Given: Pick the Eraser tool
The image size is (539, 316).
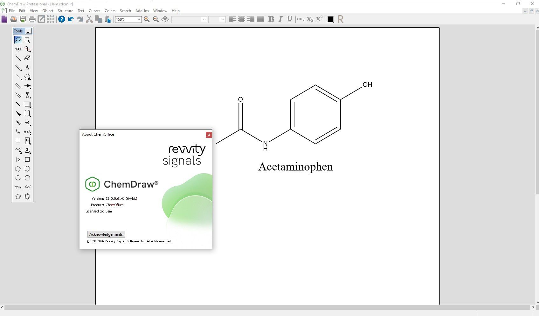Looking at the screenshot, I should [x=27, y=58].
